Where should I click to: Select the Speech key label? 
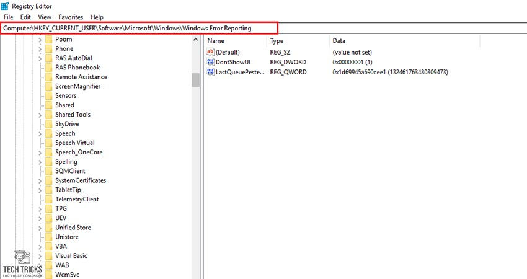tap(65, 133)
